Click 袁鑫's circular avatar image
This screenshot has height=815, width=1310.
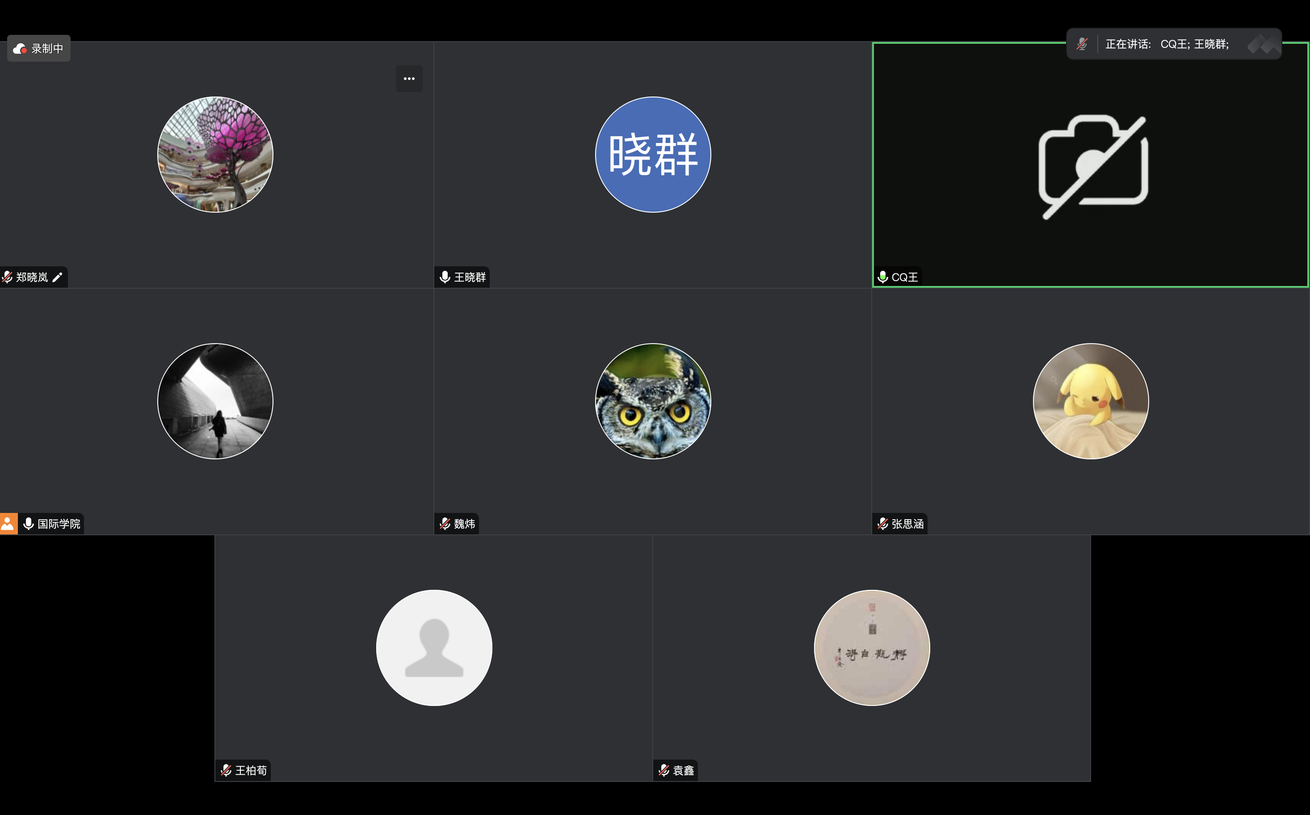[x=871, y=648]
